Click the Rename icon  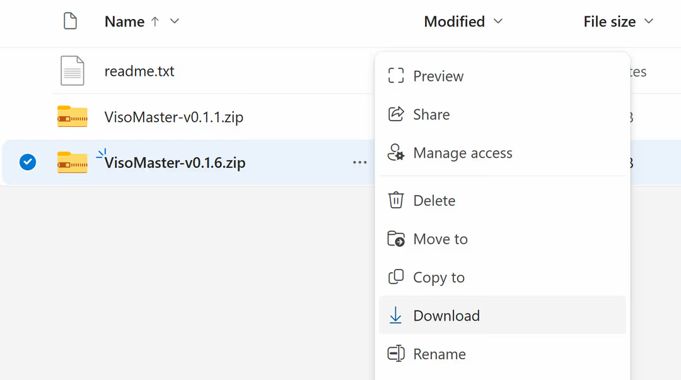[x=395, y=353]
